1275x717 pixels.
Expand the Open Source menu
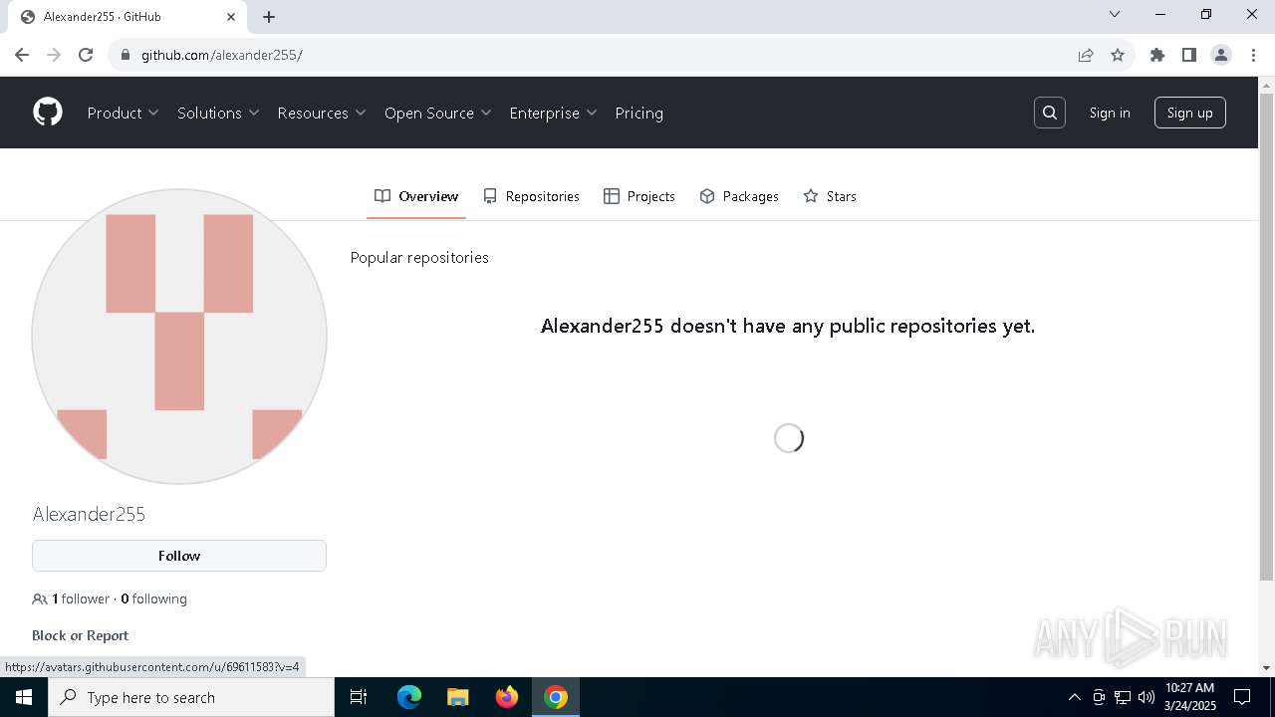pos(438,113)
